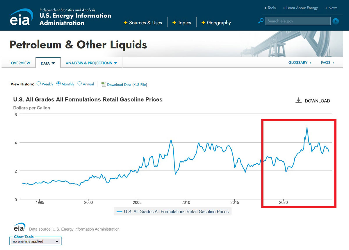Click the Petroleum & Other Liquids heading
The height and width of the screenshot is (250, 349).
pos(78,45)
